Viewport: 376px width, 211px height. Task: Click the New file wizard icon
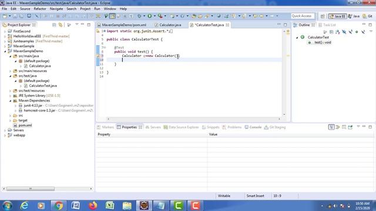(x=5, y=16)
